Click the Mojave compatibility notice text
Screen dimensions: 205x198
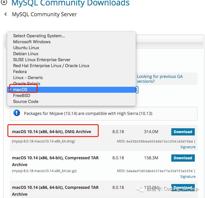pyautogui.click(x=88, y=114)
